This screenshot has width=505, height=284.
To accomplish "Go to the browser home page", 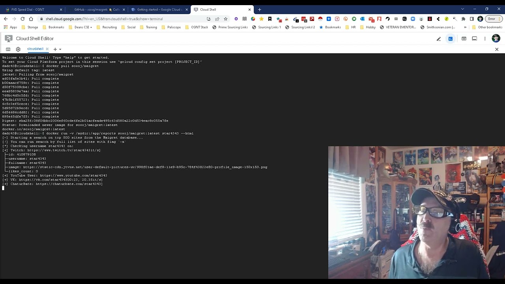I will coord(31,19).
